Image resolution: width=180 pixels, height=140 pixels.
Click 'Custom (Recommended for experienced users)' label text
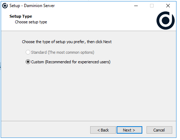coord(71,62)
